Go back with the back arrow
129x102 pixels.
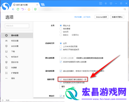[13, 9]
